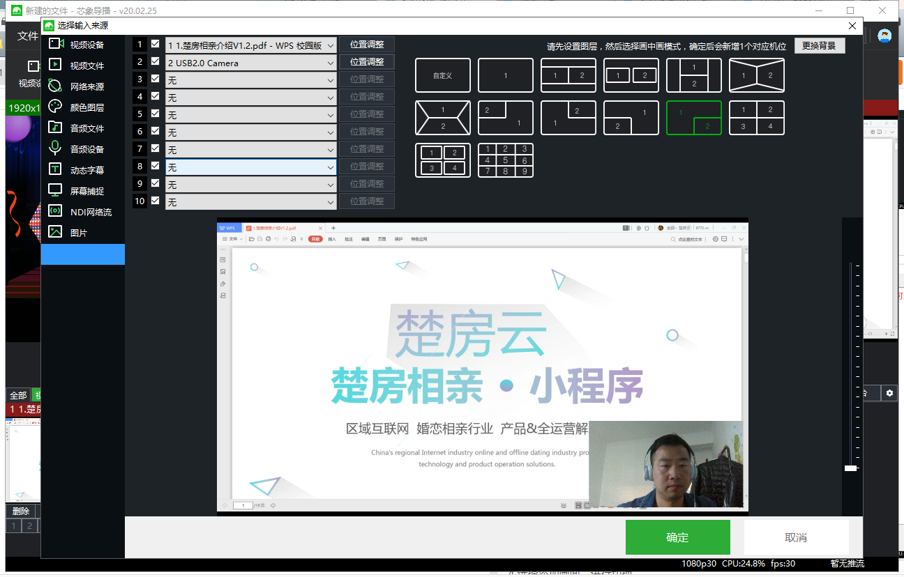Choose the 3x3 nine-grid layout
The width and height of the screenshot is (904, 577).
506,160
